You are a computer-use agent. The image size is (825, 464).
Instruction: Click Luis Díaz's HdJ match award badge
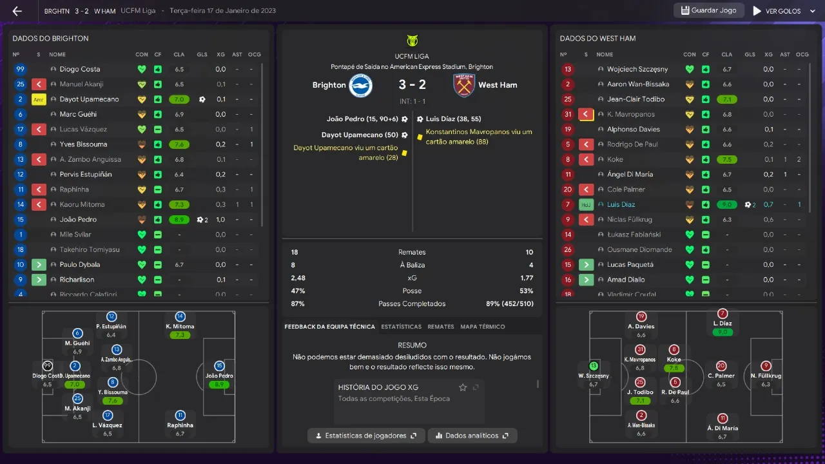586,205
